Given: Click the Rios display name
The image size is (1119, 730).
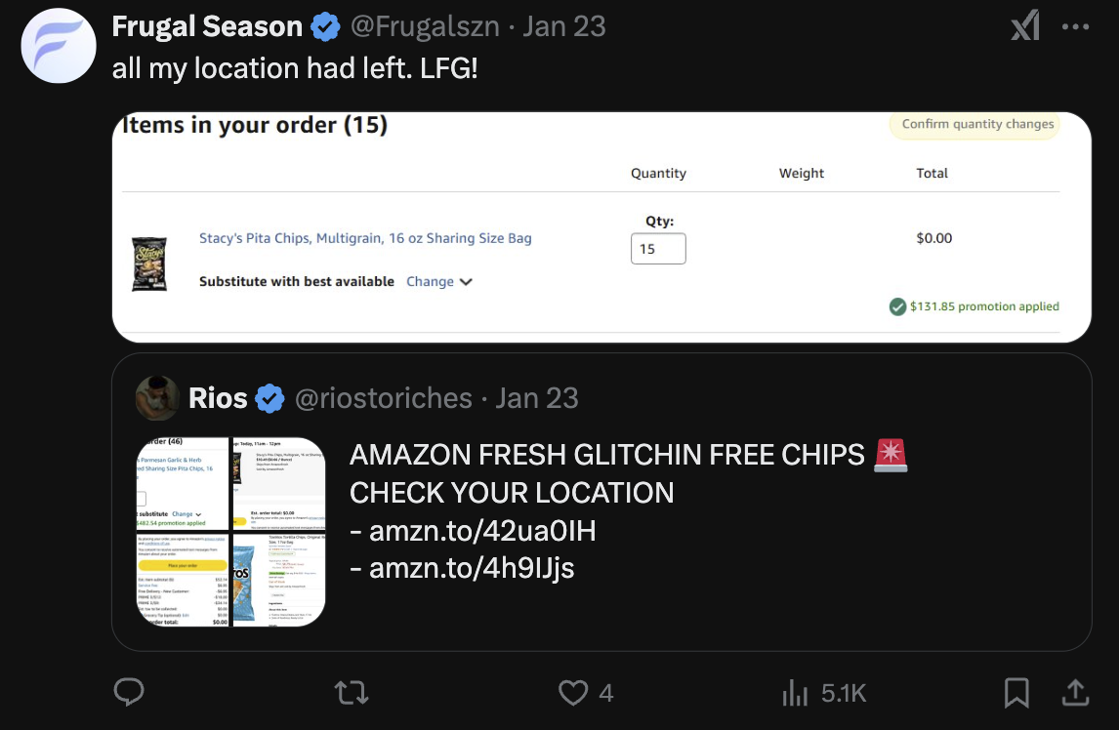Looking at the screenshot, I should pyautogui.click(x=218, y=398).
